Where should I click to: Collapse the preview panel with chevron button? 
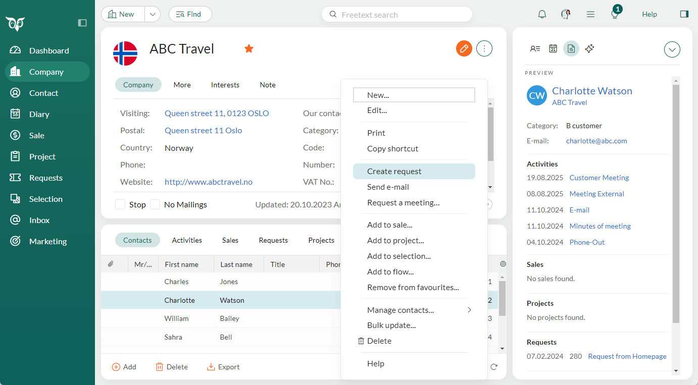(672, 49)
